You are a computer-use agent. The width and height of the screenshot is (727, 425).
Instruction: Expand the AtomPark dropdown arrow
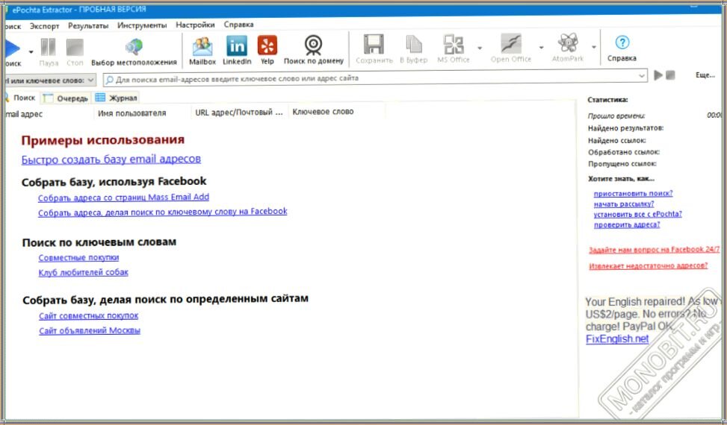click(594, 47)
